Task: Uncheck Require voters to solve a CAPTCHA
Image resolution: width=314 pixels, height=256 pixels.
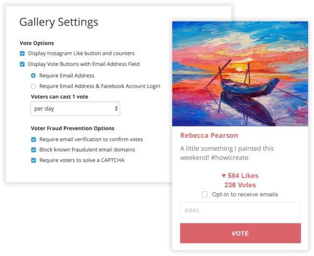Action: point(33,160)
